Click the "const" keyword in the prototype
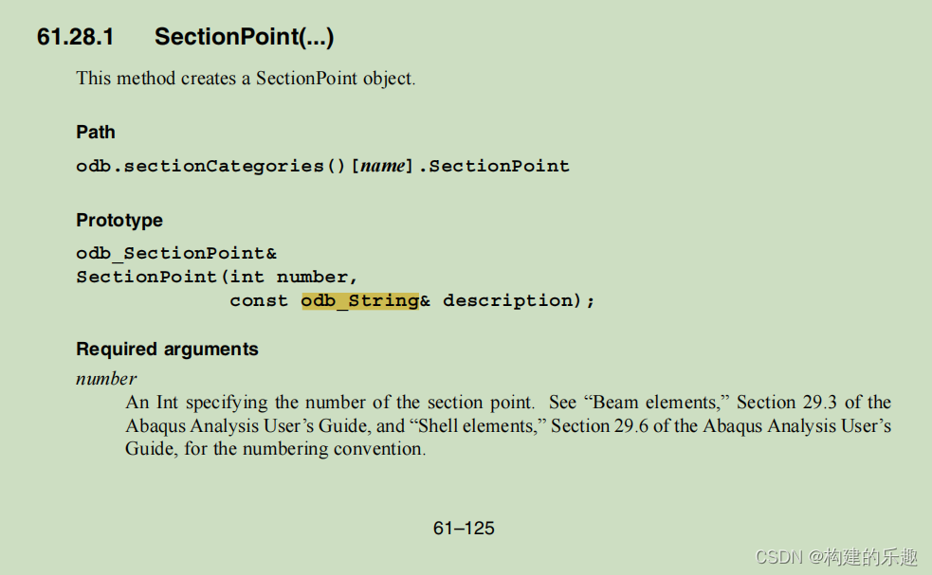932x575 pixels. (x=259, y=300)
